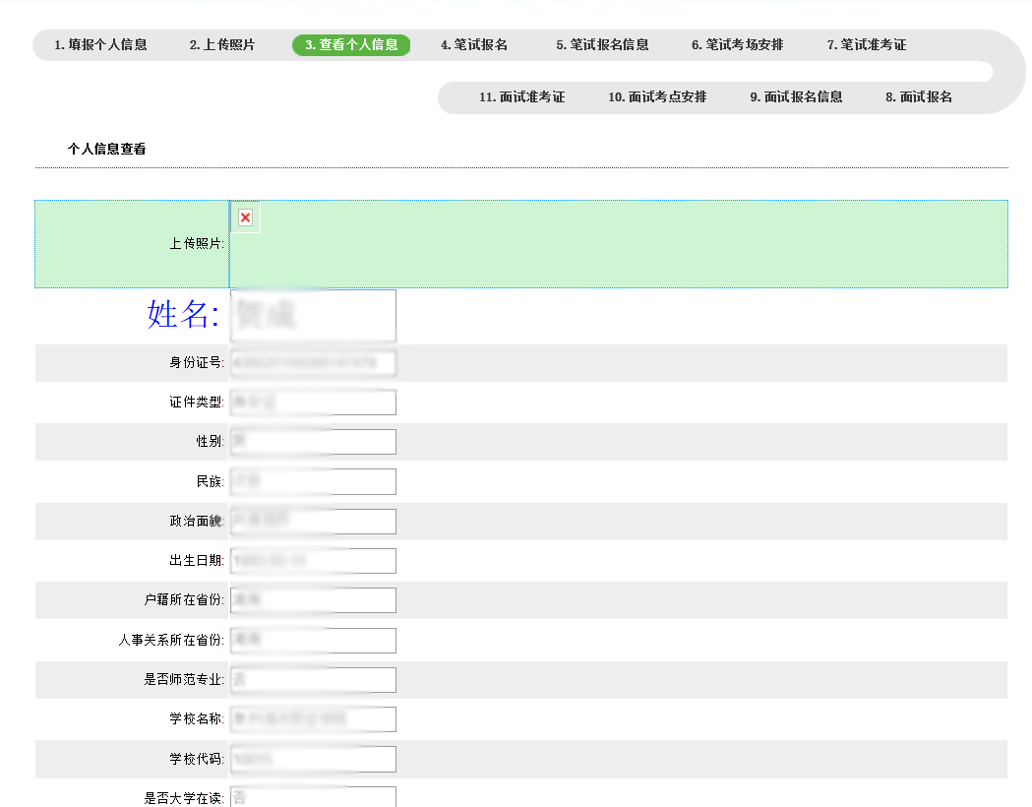Focus the 学校名称 school name field
The width and height of the screenshot is (1032, 807).
coord(313,719)
